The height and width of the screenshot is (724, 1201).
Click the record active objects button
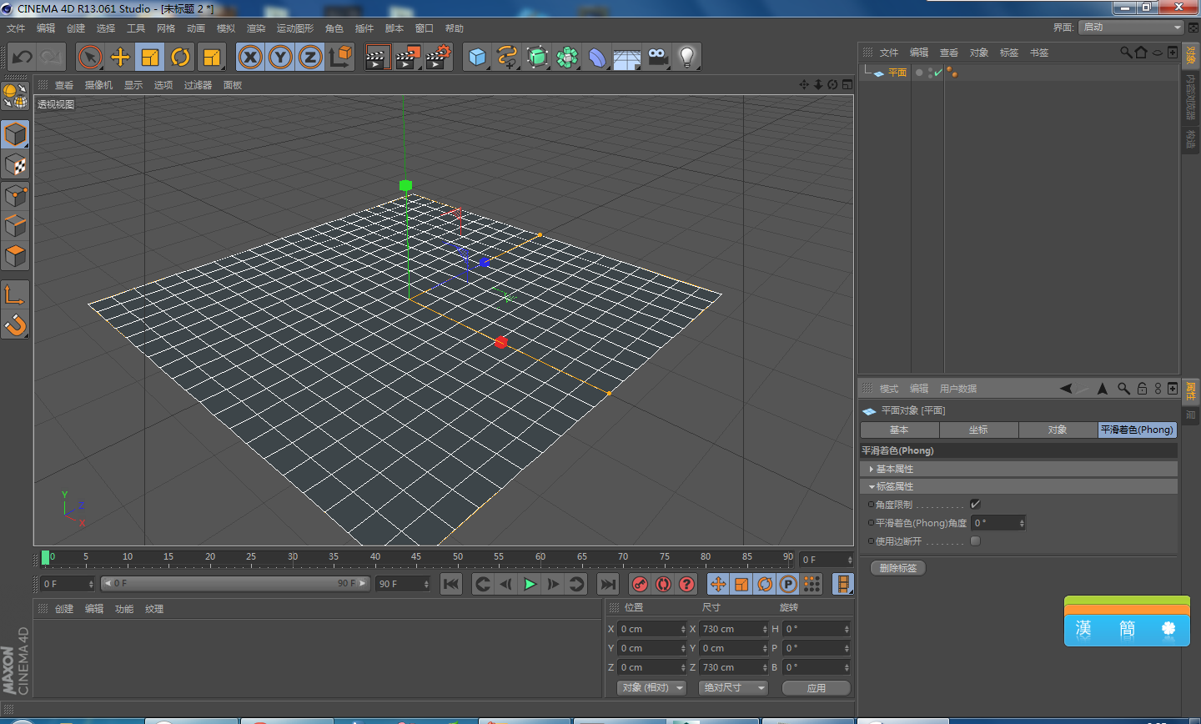(640, 584)
